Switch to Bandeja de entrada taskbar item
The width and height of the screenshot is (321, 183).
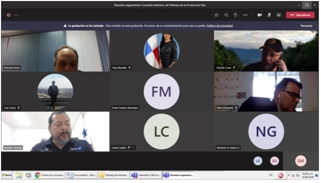pos(114,175)
